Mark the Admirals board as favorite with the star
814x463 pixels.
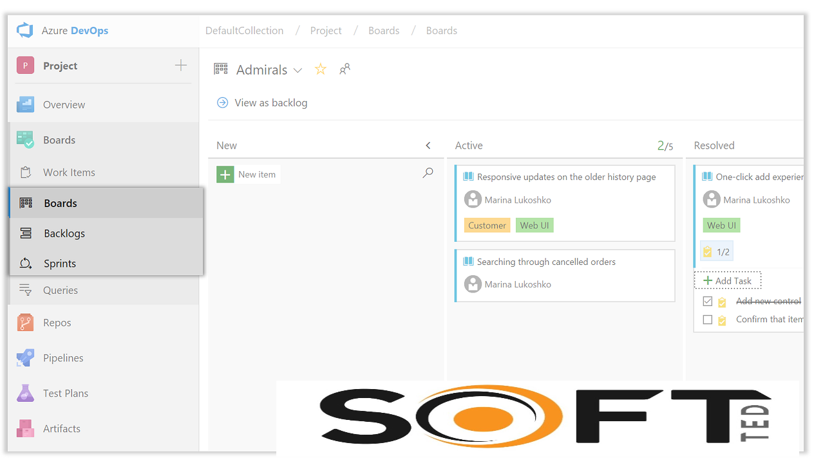point(320,69)
